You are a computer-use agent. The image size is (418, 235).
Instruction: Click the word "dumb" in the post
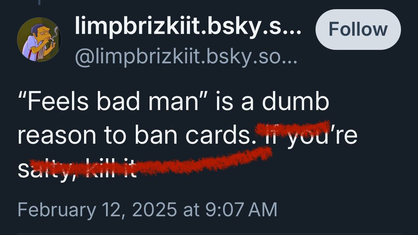point(296,101)
